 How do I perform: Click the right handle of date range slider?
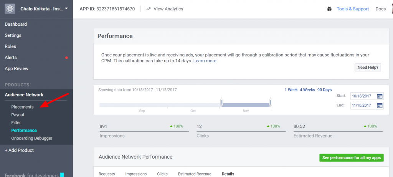271,102
